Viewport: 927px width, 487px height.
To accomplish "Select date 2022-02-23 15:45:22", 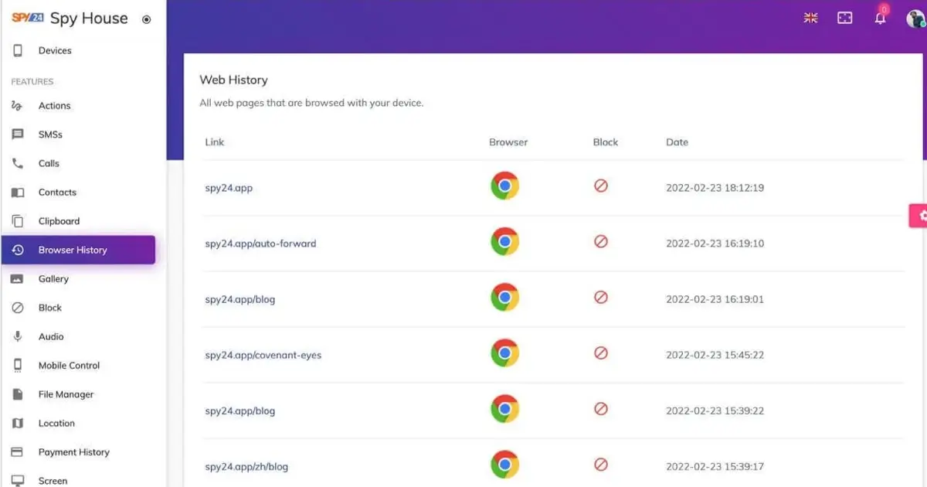I will tap(715, 356).
